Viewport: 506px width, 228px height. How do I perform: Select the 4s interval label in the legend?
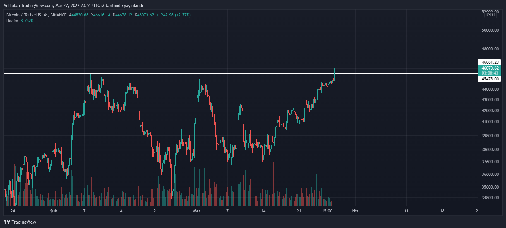pyautogui.click(x=46, y=15)
